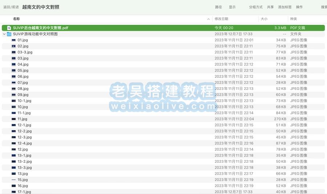Click 返回/前进 navigation control

pos(11,7)
